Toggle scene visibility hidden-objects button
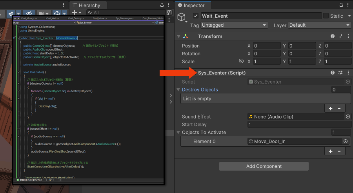The width and height of the screenshot is (353, 193). (28, 13)
